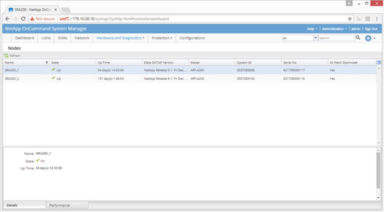Open a new browser tab
Viewport: 384px width, 212px height.
(x=66, y=10)
